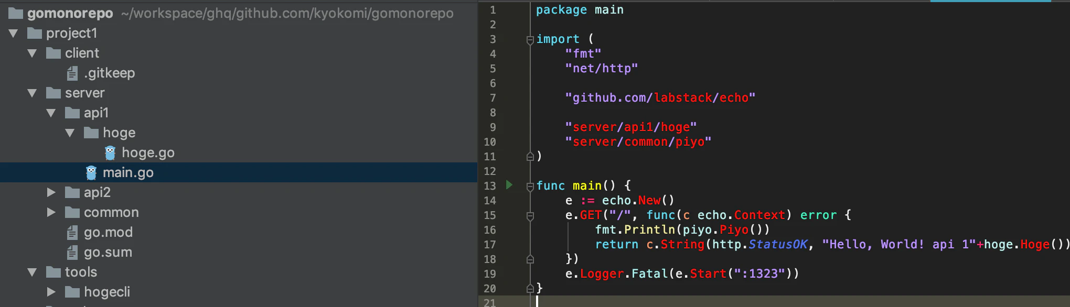The width and height of the screenshot is (1070, 307).
Task: Open go.mod from the tree
Action: click(239, 232)
